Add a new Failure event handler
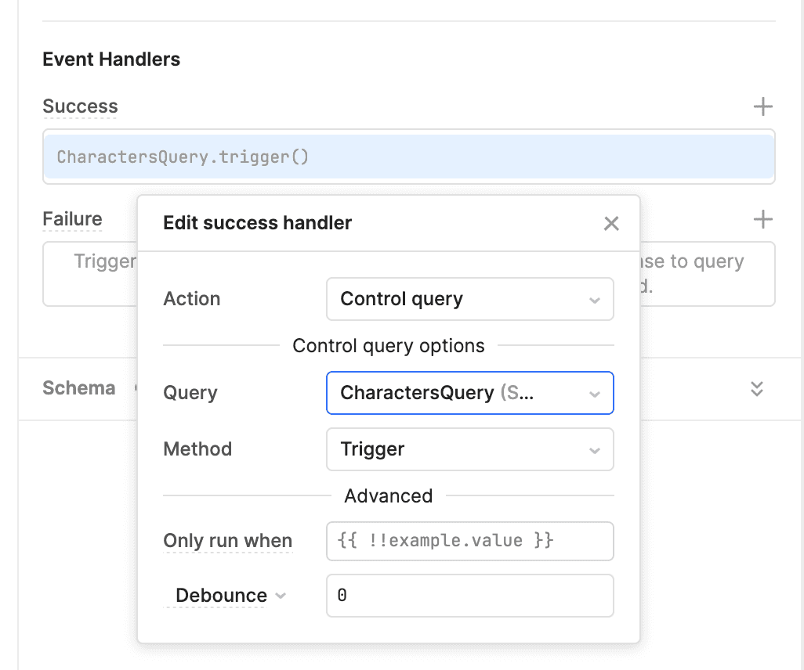This screenshot has width=804, height=670. point(762,219)
